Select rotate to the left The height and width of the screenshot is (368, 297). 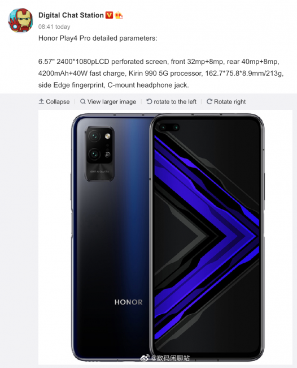175,101
